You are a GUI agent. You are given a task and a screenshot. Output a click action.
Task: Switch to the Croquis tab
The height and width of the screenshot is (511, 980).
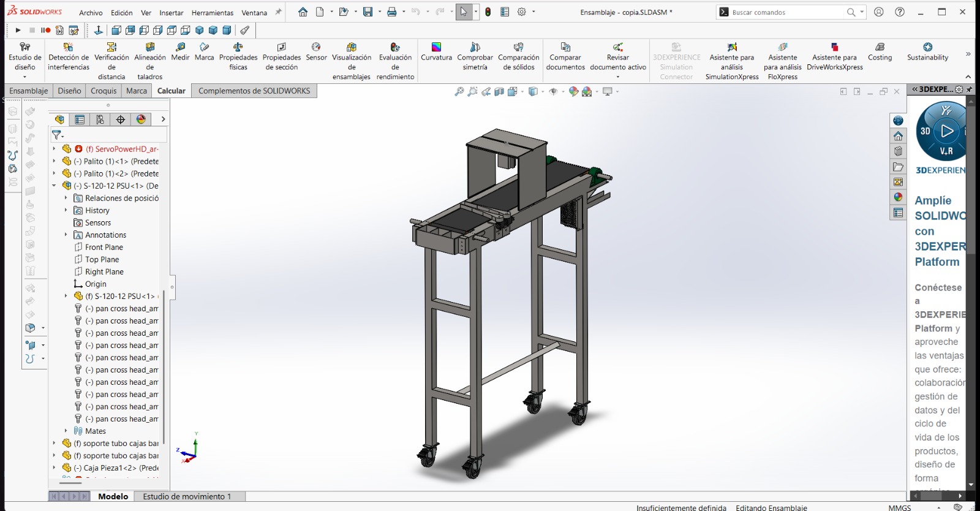click(104, 91)
